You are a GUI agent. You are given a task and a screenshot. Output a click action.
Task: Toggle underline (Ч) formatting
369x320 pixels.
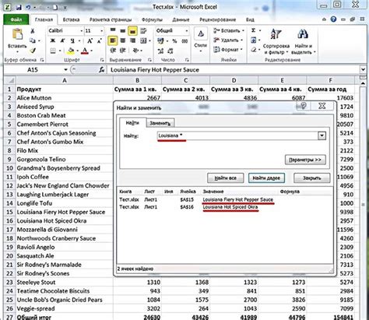[x=72, y=40]
